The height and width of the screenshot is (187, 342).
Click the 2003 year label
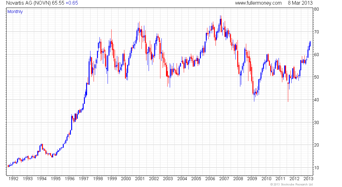(x=168, y=179)
